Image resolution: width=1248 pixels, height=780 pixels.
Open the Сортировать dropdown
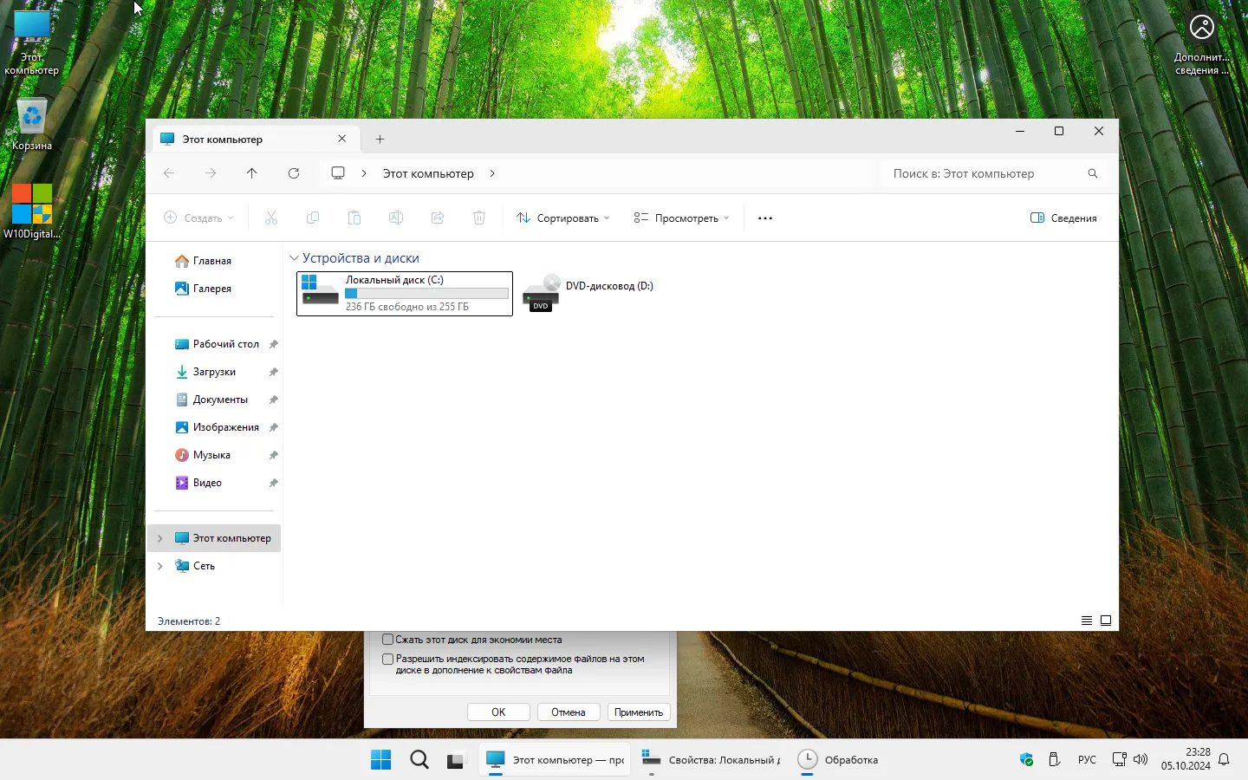[x=563, y=218]
